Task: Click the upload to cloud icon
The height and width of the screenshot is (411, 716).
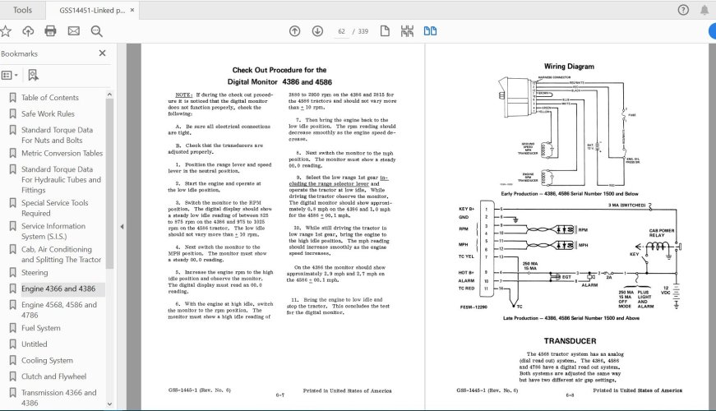Action: click(28, 31)
